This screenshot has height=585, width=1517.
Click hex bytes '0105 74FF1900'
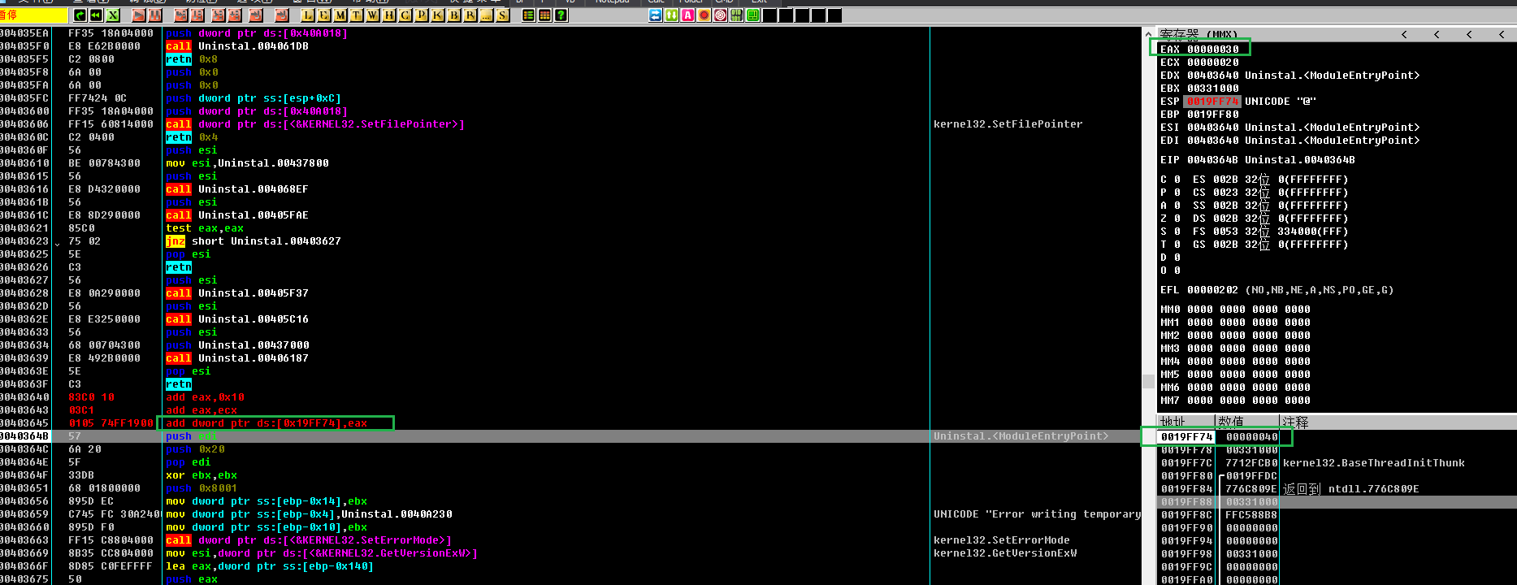pyautogui.click(x=111, y=423)
